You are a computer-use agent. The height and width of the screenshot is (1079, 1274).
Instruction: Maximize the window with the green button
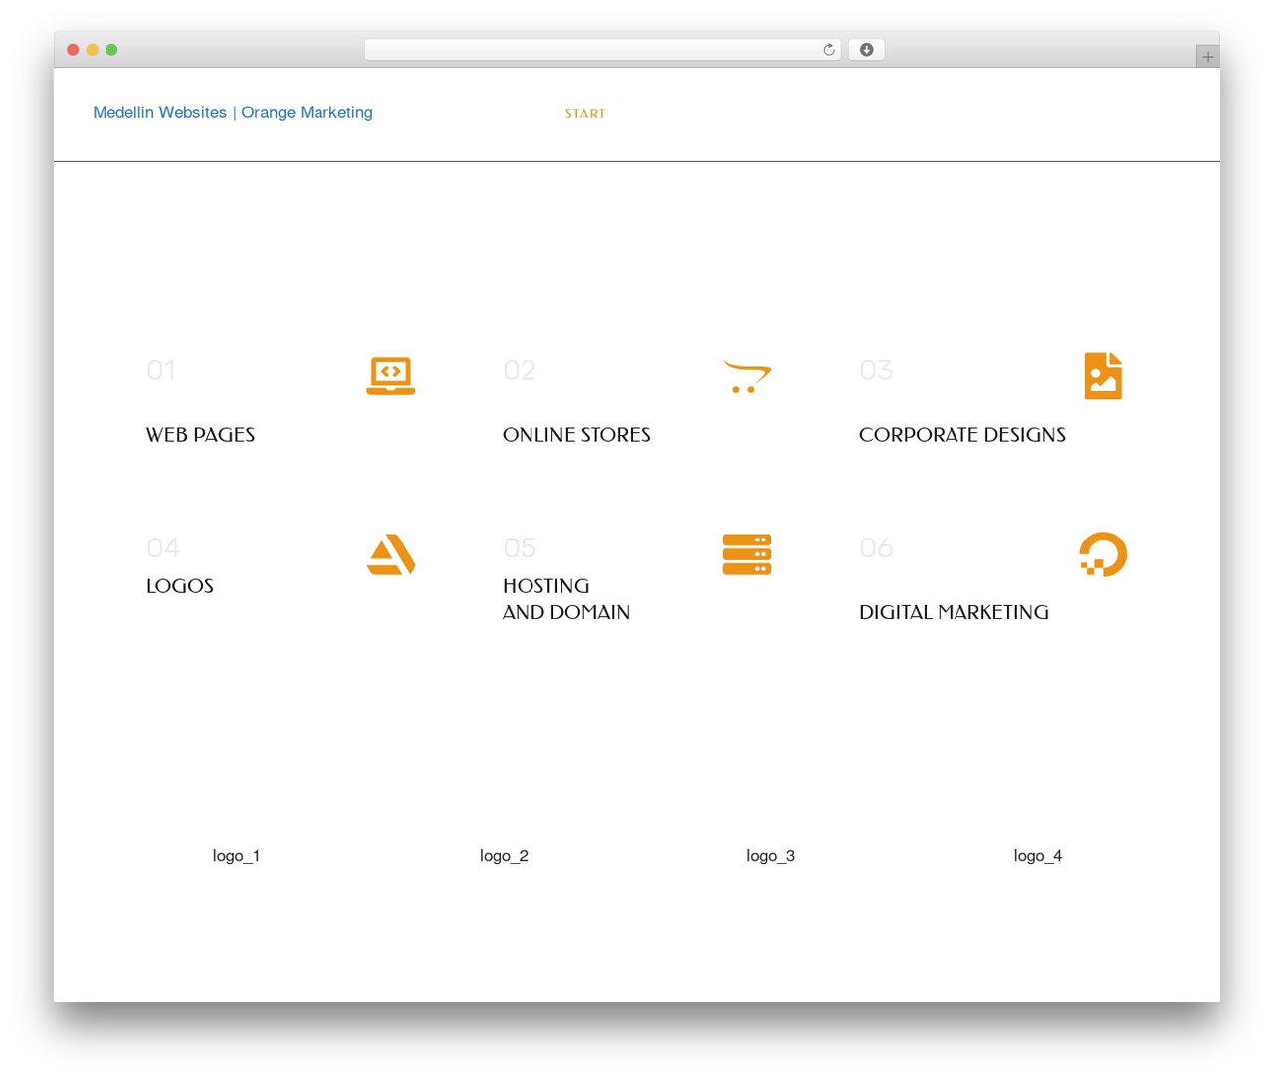111,50
